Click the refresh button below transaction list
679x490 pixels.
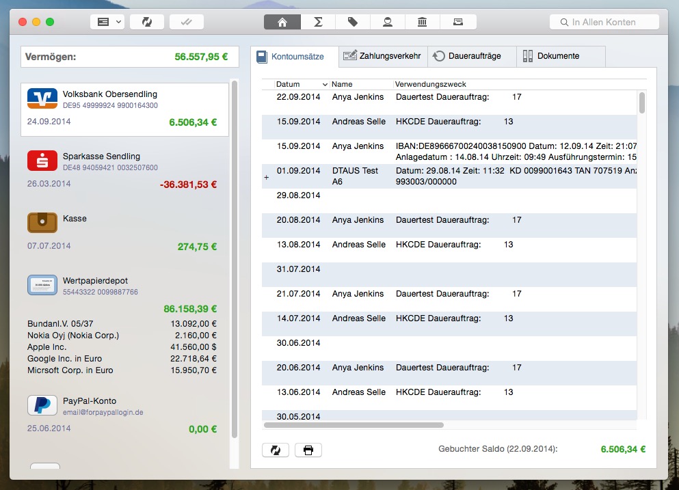tap(275, 450)
